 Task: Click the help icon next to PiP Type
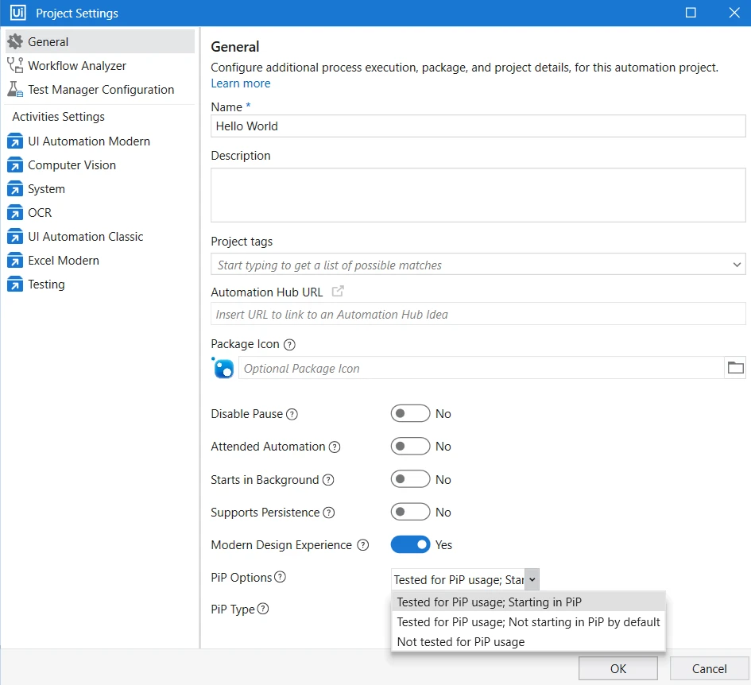263,609
